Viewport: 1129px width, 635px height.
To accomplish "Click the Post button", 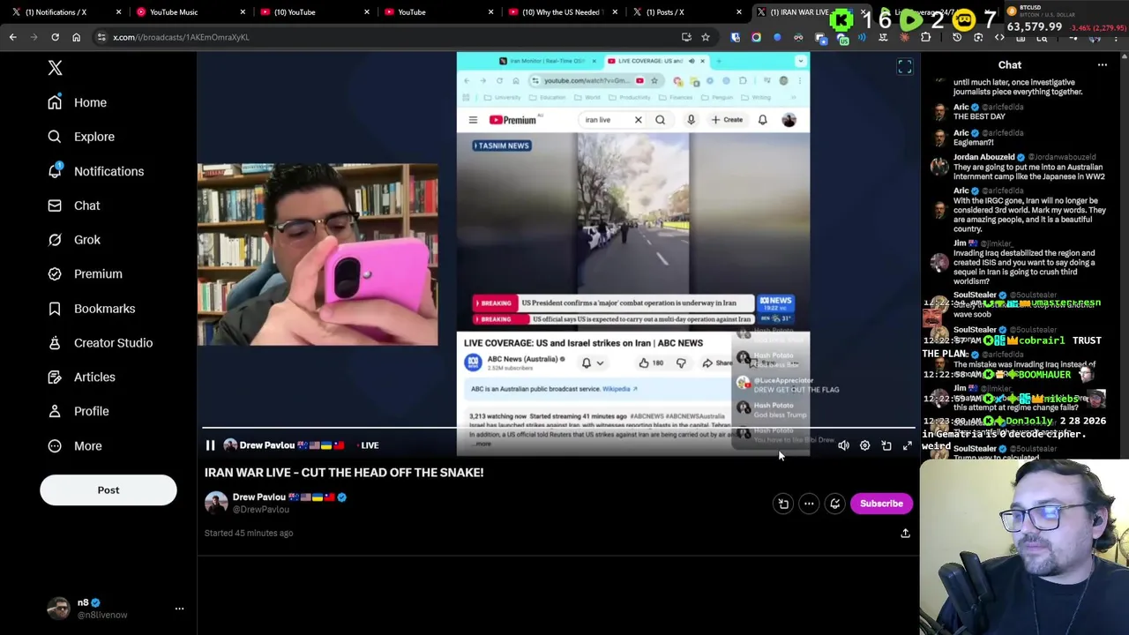I will coord(108,490).
